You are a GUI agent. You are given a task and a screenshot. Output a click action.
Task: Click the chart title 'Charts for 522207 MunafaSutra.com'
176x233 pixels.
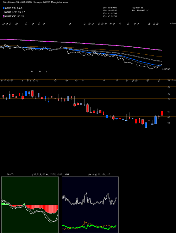(51, 2)
